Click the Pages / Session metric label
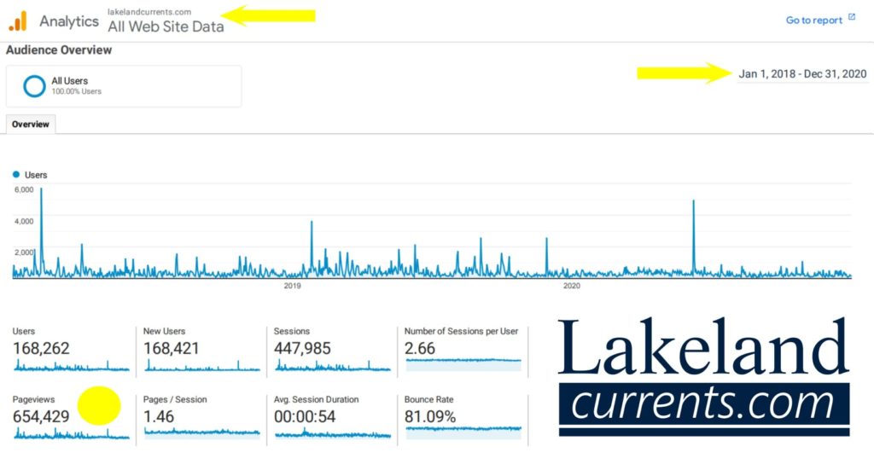 [x=175, y=399]
